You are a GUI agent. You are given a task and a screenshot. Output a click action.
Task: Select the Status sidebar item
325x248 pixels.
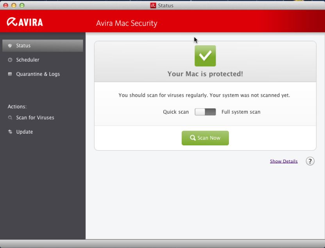(x=43, y=46)
